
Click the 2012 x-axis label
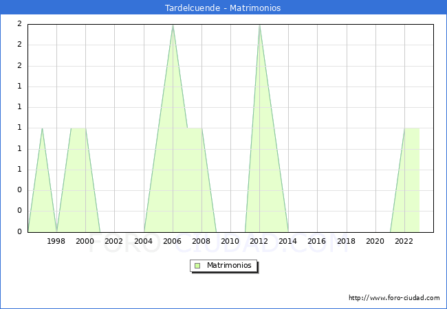(x=259, y=241)
